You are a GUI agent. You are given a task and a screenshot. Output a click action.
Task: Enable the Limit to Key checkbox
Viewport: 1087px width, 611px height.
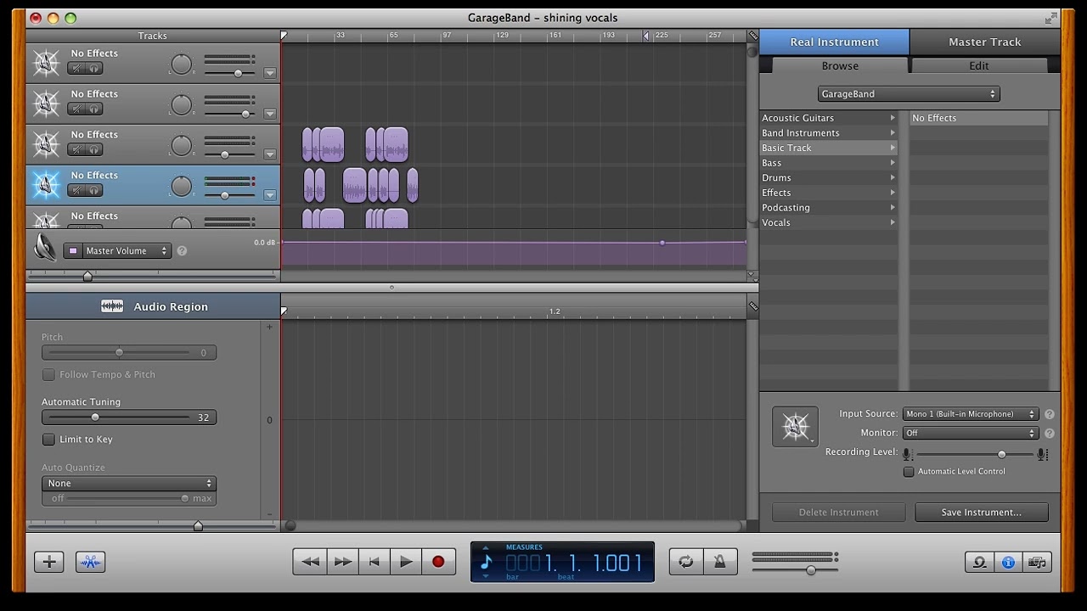[48, 440]
